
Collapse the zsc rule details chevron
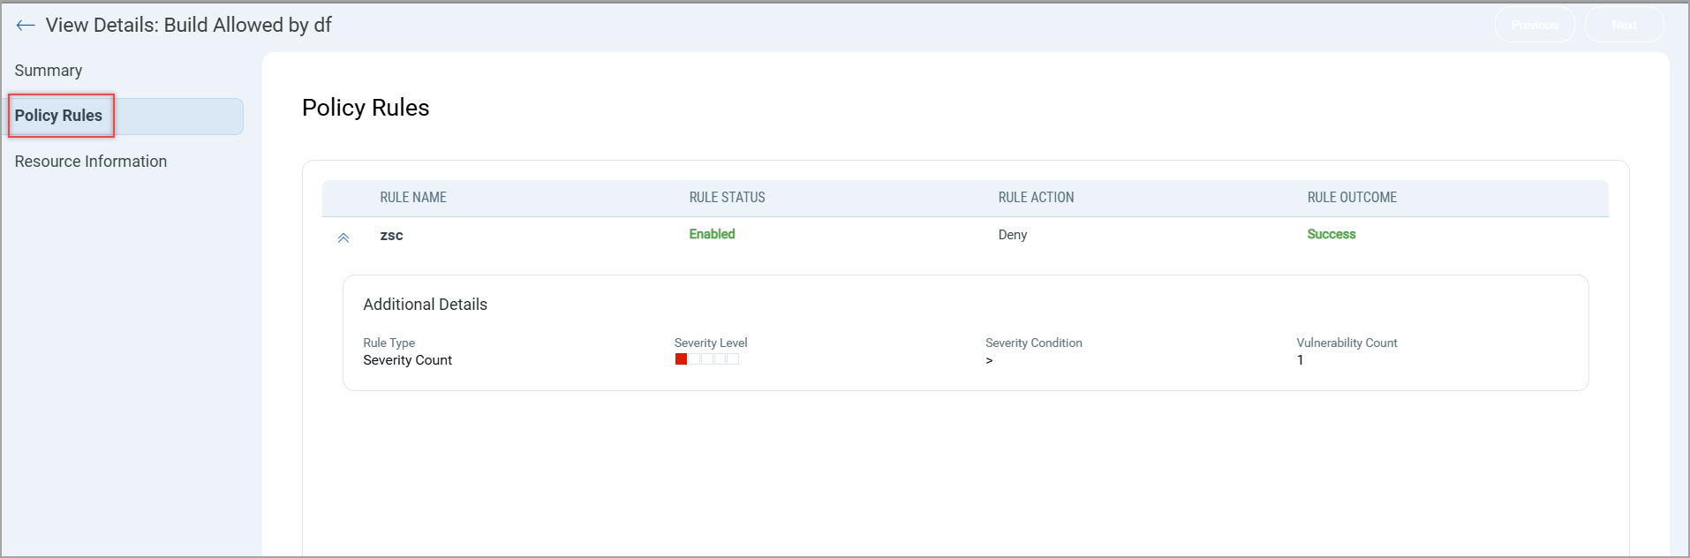coord(343,238)
